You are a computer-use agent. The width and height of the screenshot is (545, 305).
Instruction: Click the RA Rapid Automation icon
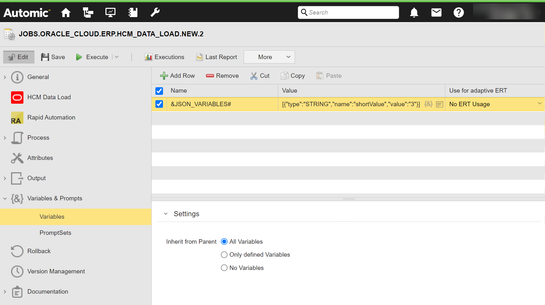(17, 118)
